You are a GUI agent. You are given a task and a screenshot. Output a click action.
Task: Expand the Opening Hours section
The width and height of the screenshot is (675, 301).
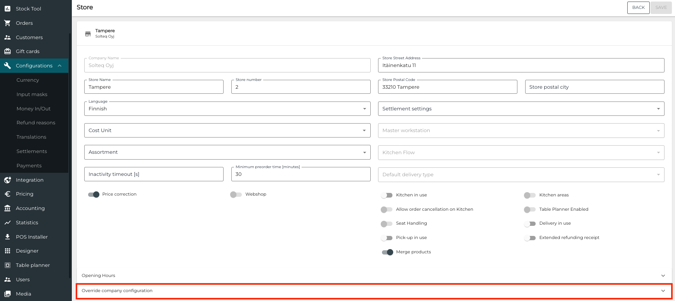(x=374, y=276)
